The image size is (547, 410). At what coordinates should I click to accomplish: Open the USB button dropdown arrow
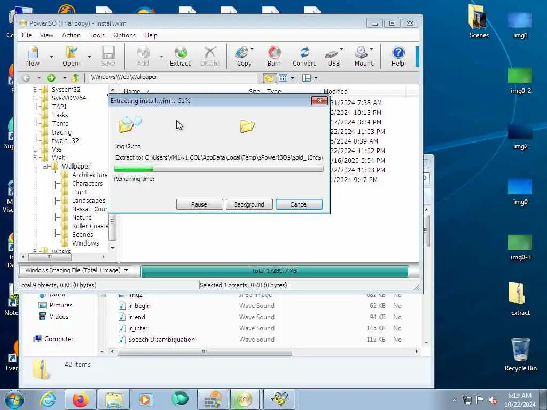[341, 49]
